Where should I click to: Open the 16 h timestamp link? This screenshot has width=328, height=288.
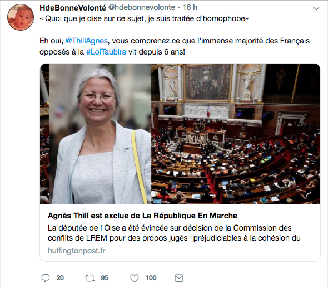point(190,8)
